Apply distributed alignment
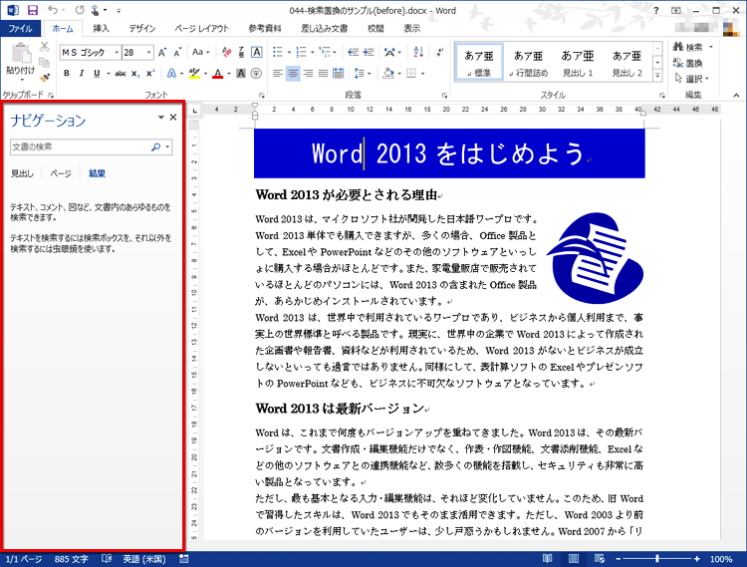Viewport: 747px width, 567px height. pos(339,74)
